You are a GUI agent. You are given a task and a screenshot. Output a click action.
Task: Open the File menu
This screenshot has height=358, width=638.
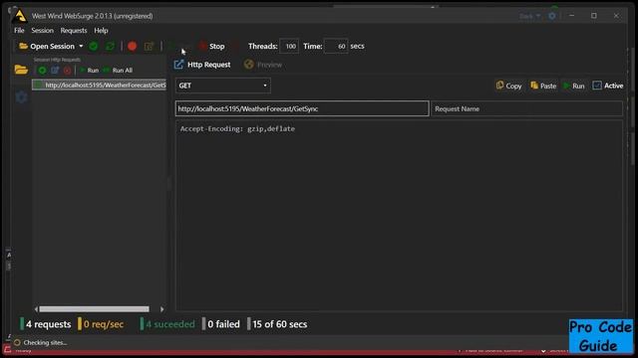(x=19, y=31)
